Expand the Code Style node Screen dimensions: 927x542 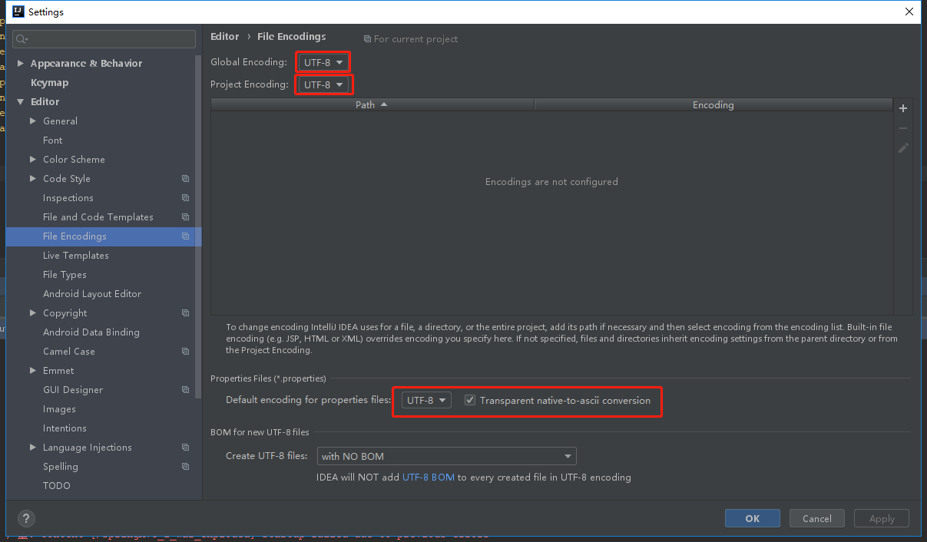click(x=33, y=178)
